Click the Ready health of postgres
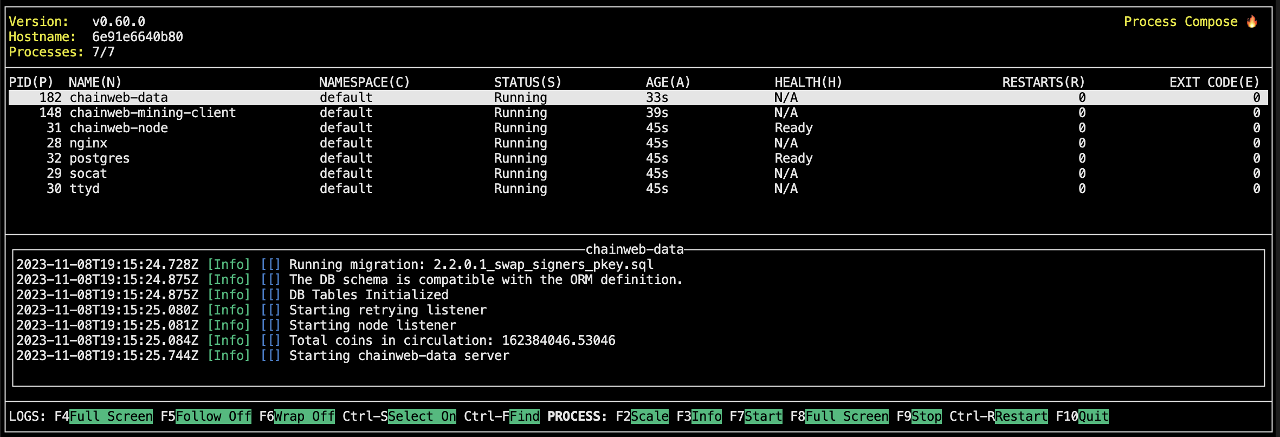This screenshot has width=1280, height=437. click(793, 158)
